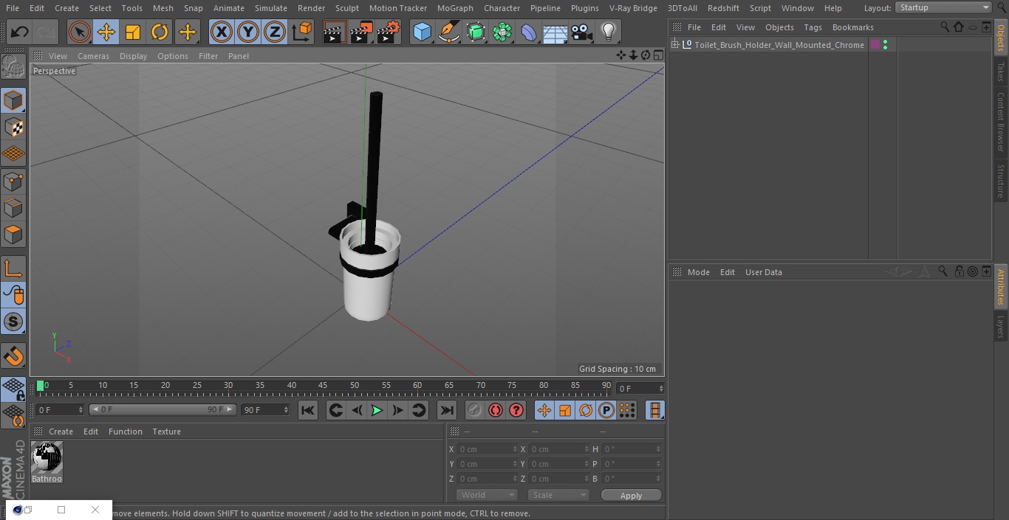Open the material Function menu
Viewport: 1009px width, 520px height.
tap(125, 431)
